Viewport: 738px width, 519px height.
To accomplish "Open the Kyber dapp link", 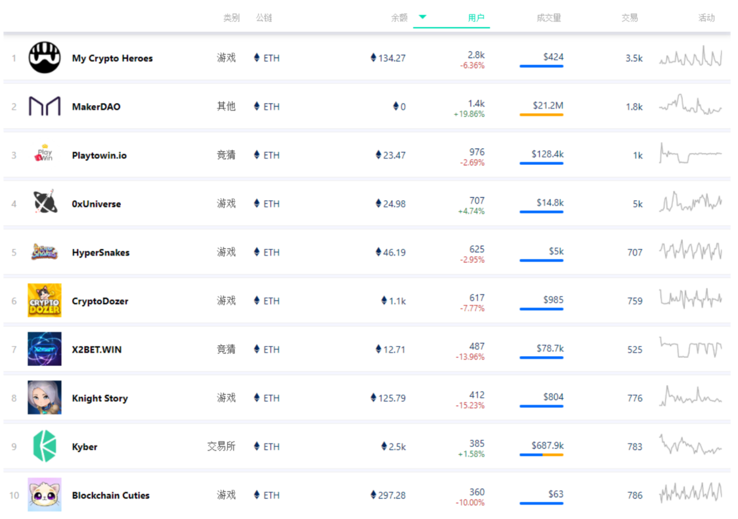I will click(x=84, y=447).
